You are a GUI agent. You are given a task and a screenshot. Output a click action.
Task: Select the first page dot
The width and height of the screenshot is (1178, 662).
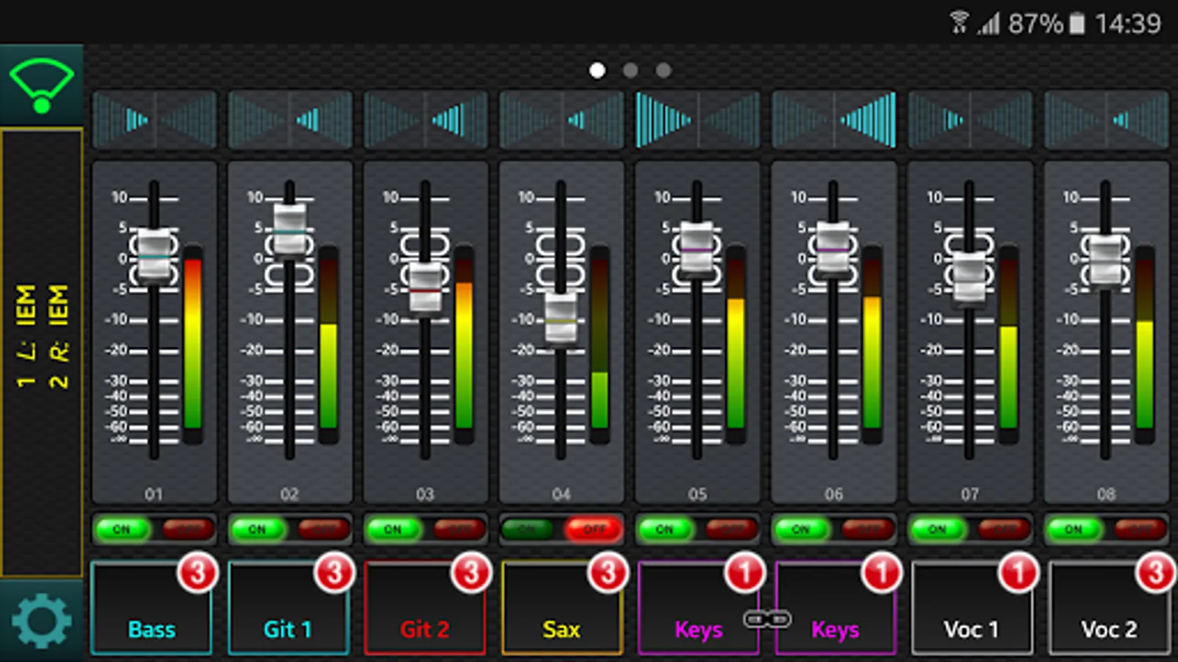coord(597,70)
